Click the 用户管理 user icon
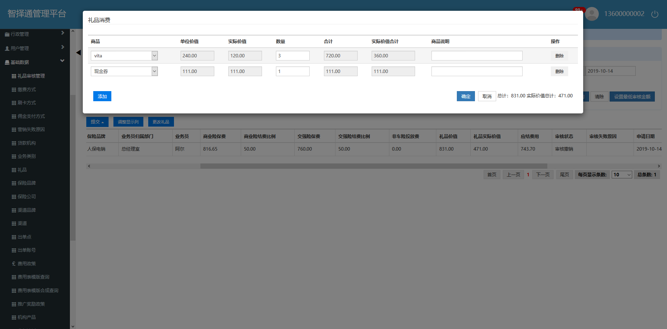Image resolution: width=667 pixels, height=329 pixels. point(7,49)
